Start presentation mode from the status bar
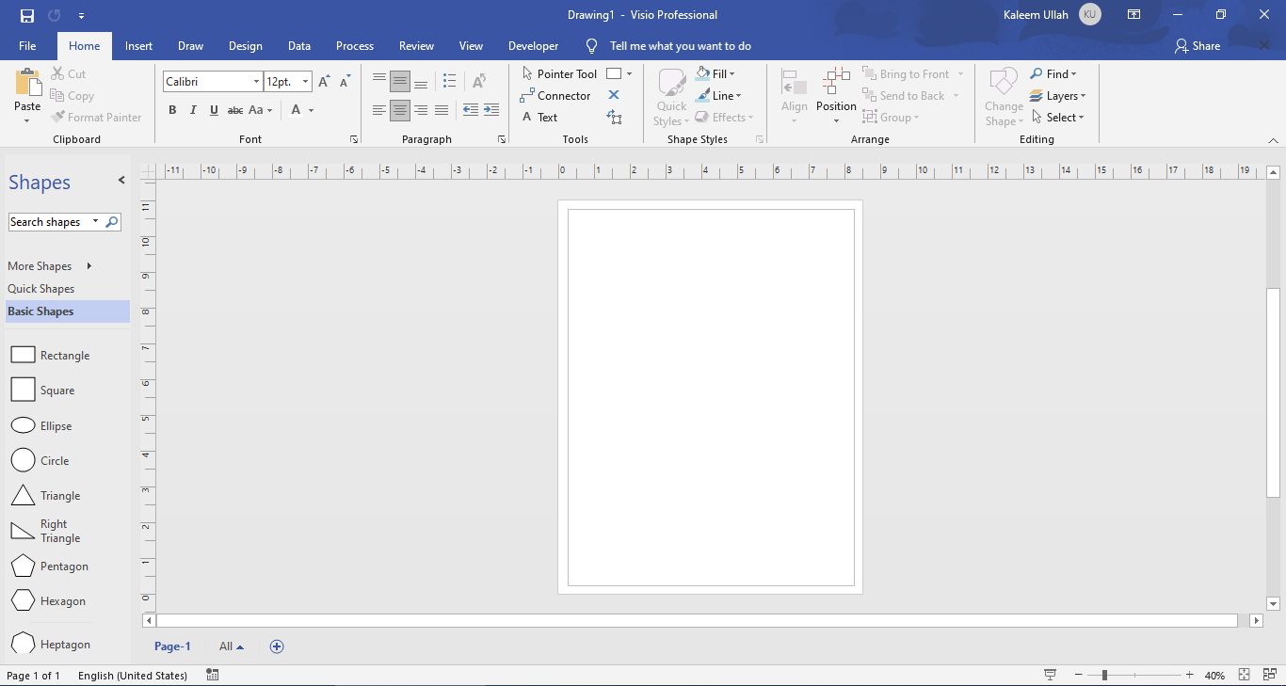Viewport: 1286px width, 686px height. pos(1049,675)
